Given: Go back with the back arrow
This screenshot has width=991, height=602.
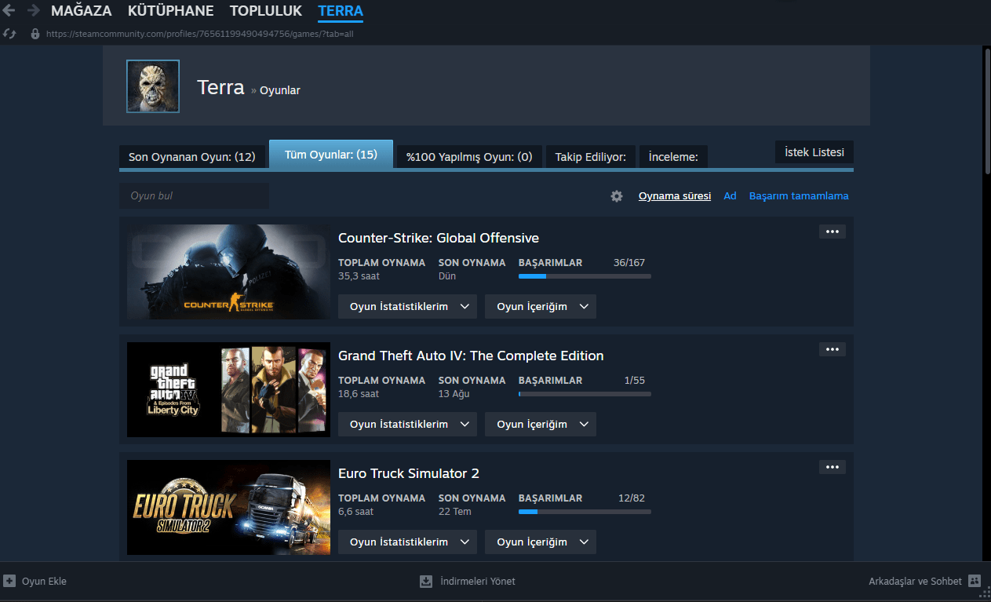Looking at the screenshot, I should click(x=9, y=11).
